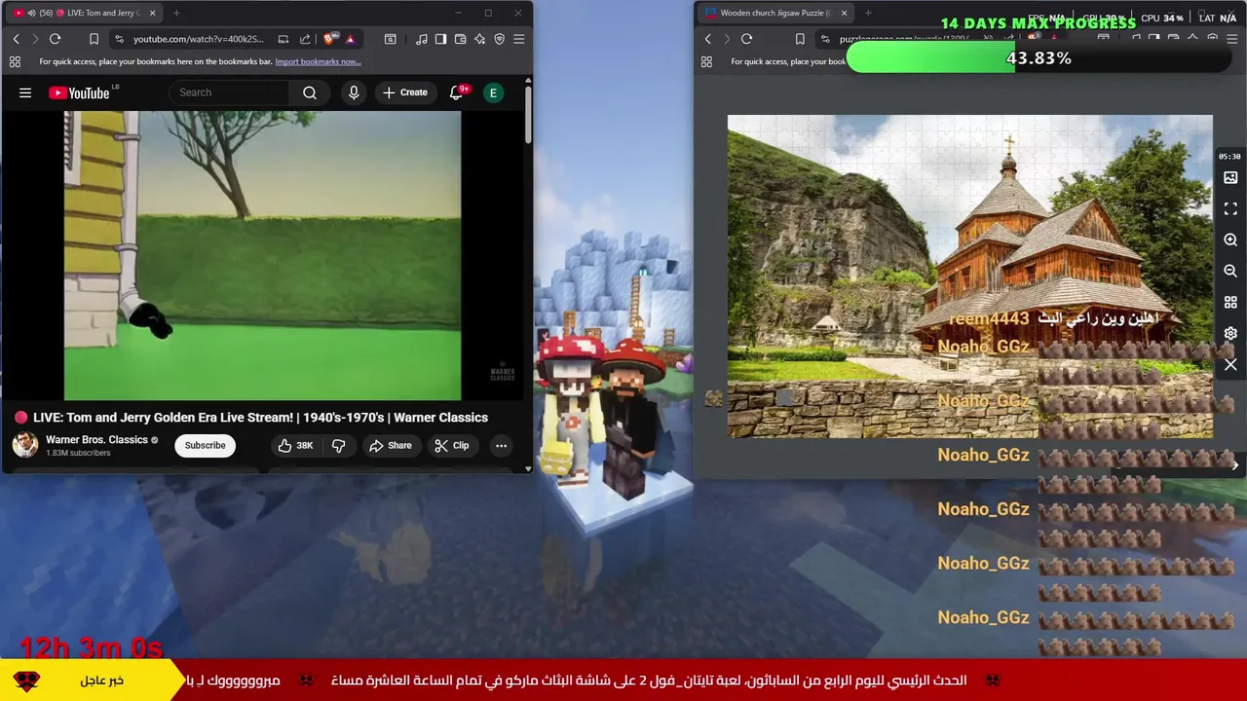The height and width of the screenshot is (701, 1247).
Task: Zoom out on the puzzle
Action: tap(1230, 272)
